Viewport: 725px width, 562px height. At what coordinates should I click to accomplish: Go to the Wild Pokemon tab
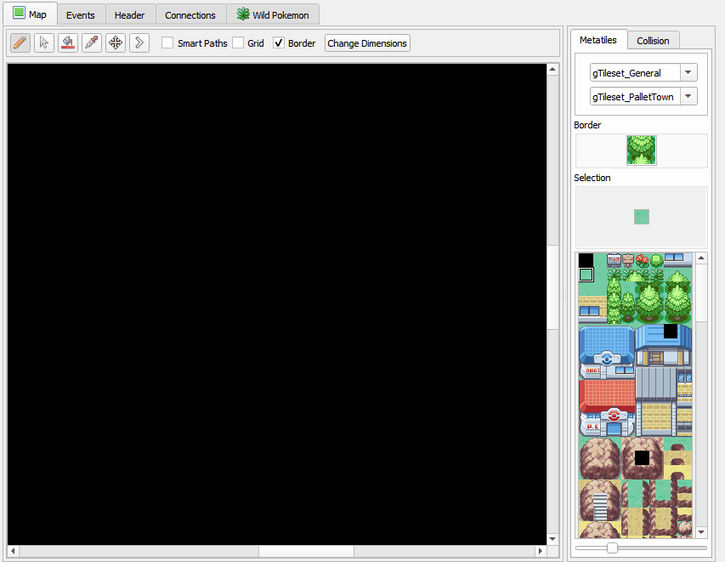(x=272, y=14)
